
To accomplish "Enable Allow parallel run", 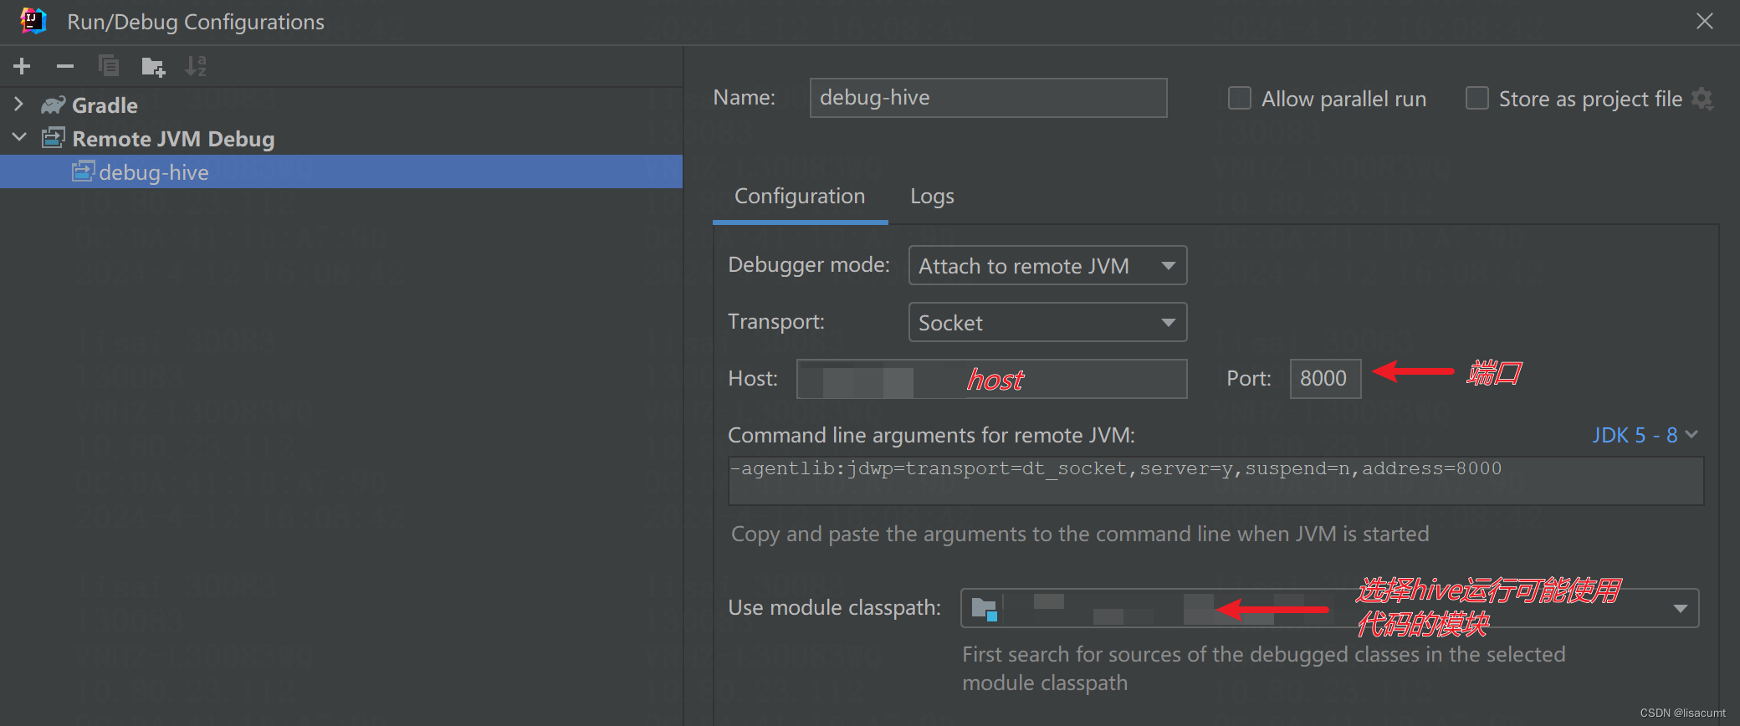I will [x=1240, y=99].
